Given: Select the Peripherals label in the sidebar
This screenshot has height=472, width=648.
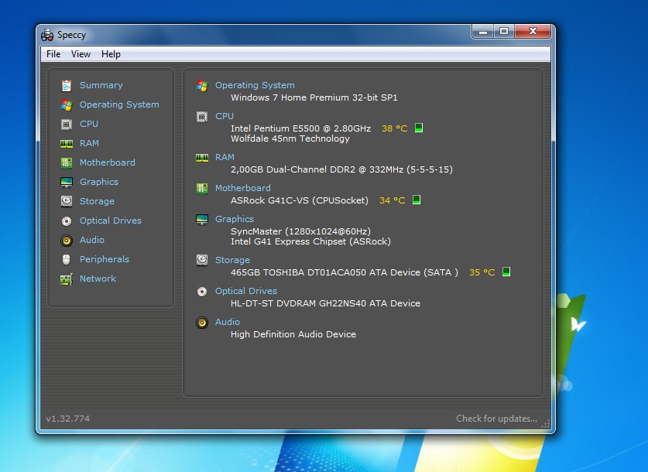Looking at the screenshot, I should tap(105, 259).
